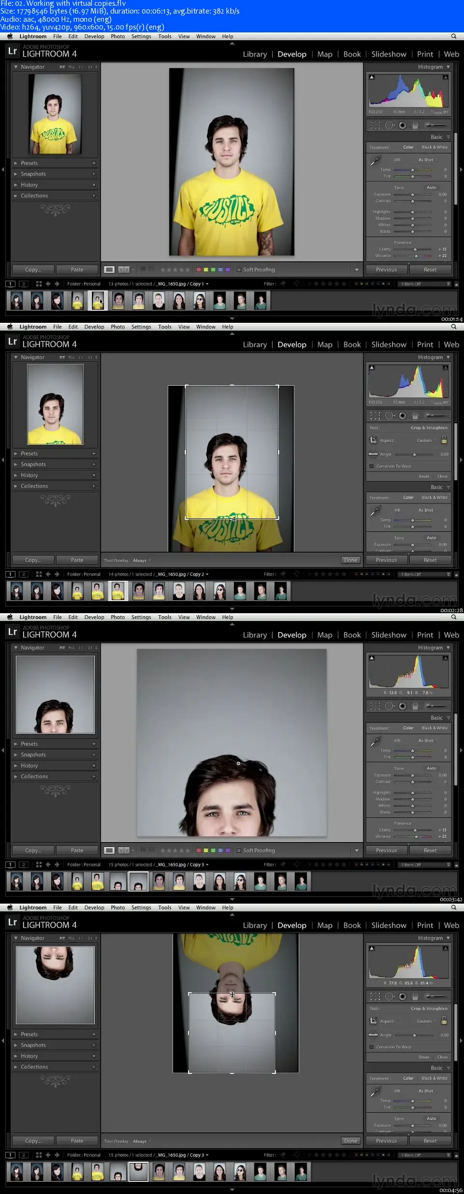The image size is (464, 1194).
Task: Click red color label in the 00:01:14 frame
Action: tap(199, 270)
